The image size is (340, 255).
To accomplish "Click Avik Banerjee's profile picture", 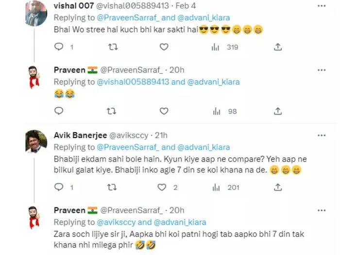I will pos(35,141).
